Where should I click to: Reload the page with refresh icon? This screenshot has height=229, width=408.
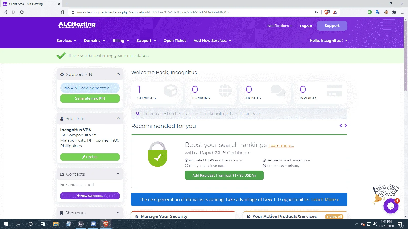click(22, 12)
